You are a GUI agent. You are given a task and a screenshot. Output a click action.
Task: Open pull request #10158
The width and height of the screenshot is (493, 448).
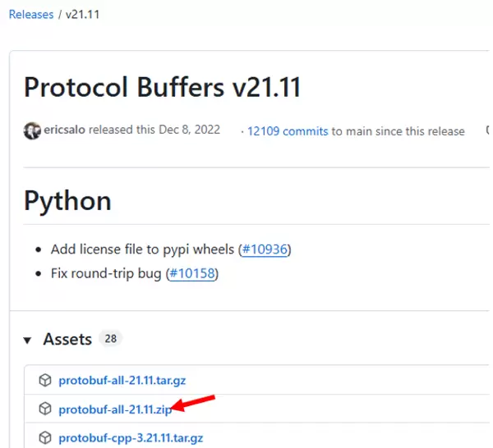[193, 272]
